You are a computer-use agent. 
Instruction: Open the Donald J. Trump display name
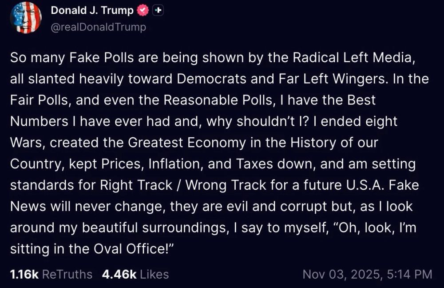92,11
